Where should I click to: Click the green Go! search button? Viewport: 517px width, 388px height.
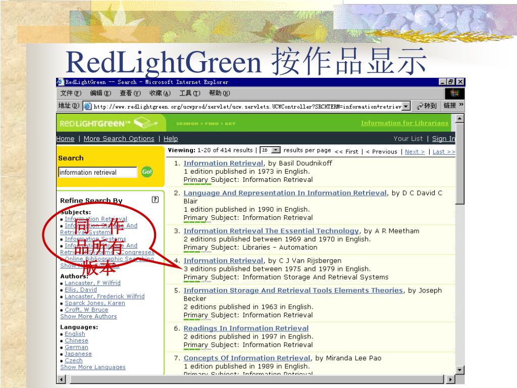147,172
